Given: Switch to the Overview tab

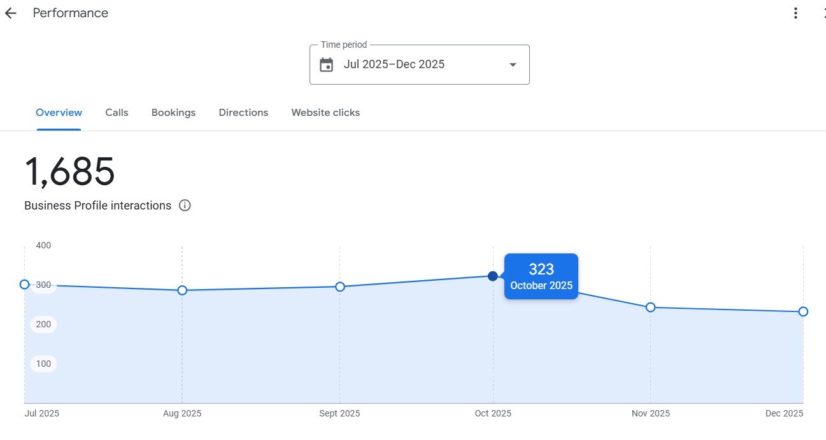Looking at the screenshot, I should pyautogui.click(x=59, y=113).
